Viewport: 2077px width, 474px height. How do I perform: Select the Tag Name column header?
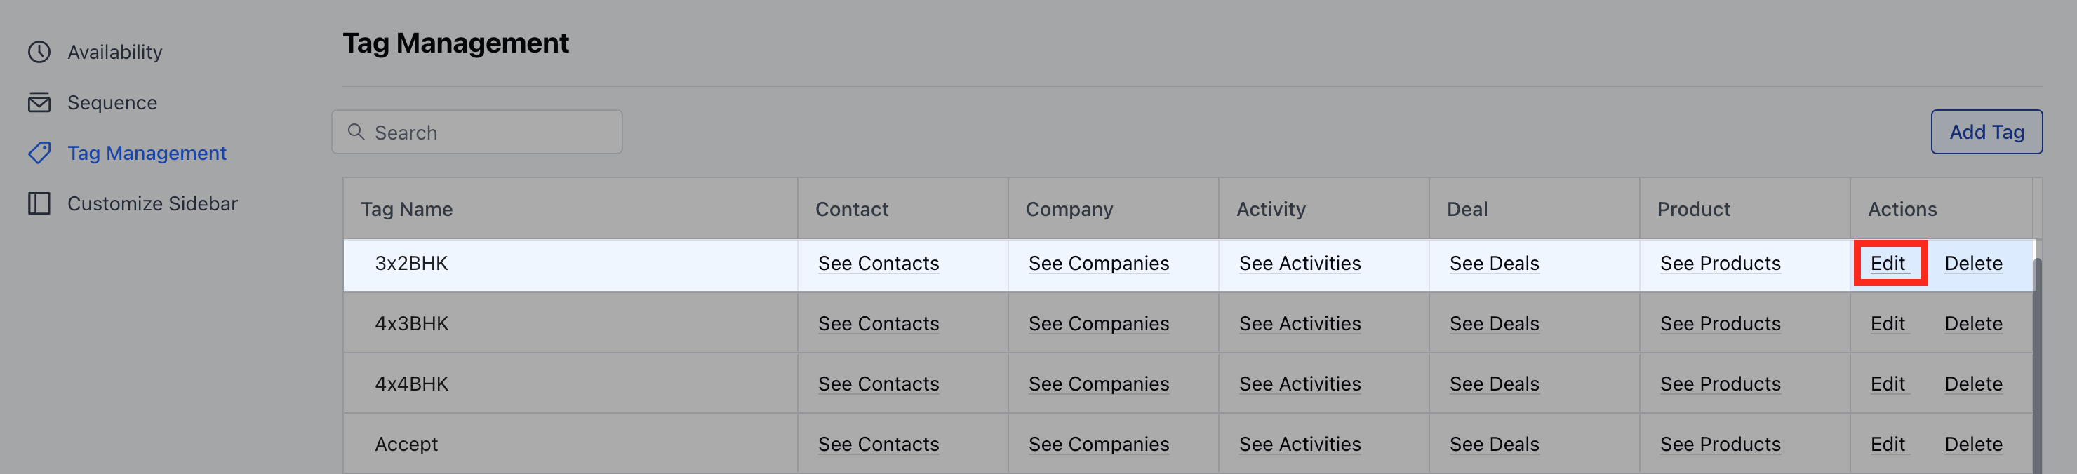(406, 209)
